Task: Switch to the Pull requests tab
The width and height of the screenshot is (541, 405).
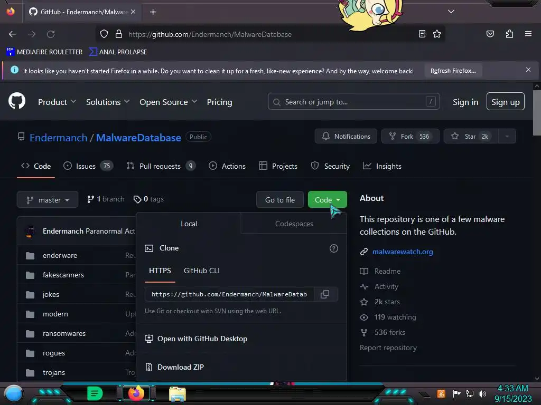Action: pyautogui.click(x=161, y=166)
